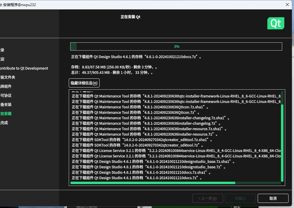Click the 3% progress bar
Viewport: 294px width, 208px height.
(x=176, y=46)
